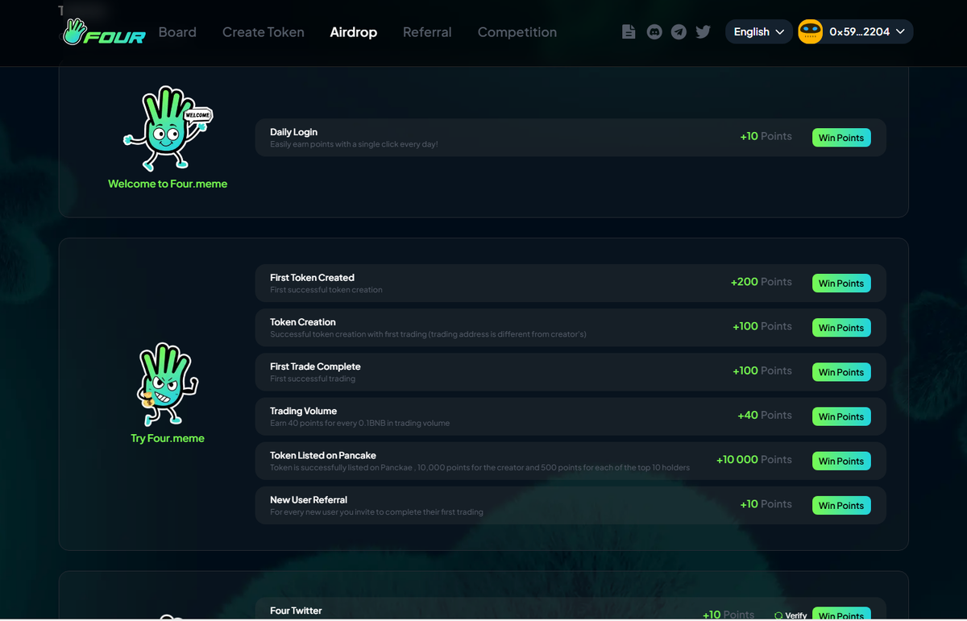Click the First Trade Complete title
This screenshot has height=621, width=967.
[315, 366]
